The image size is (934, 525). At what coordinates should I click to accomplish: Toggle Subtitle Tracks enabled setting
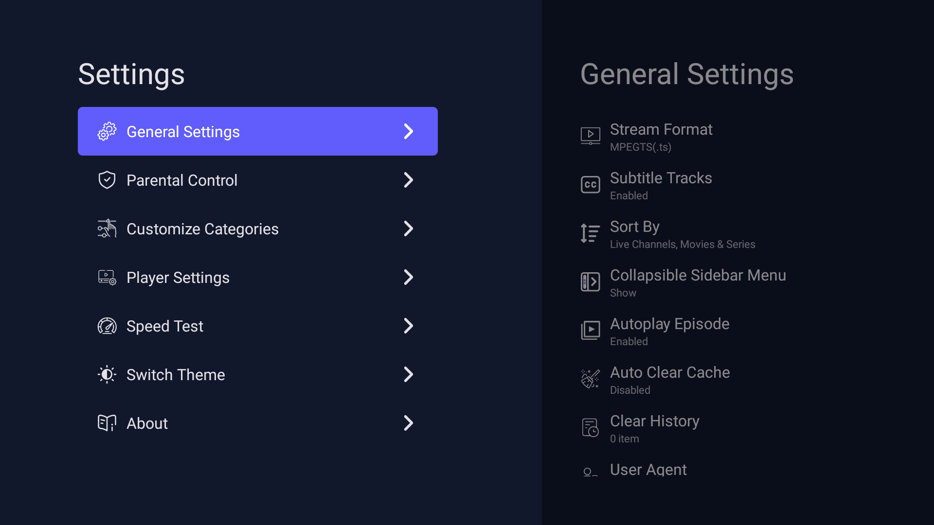click(660, 185)
